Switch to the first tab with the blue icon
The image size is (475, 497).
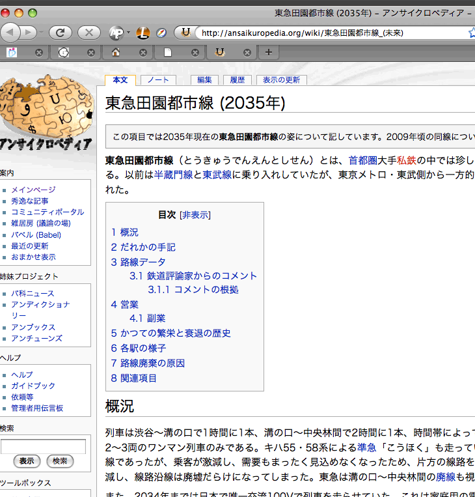pos(12,52)
